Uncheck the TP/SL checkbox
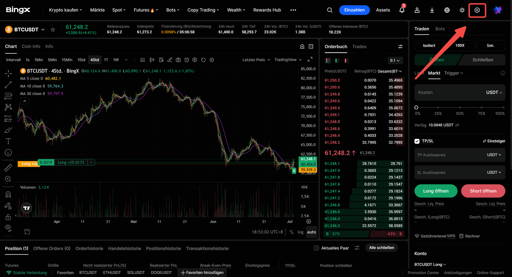 click(417, 141)
